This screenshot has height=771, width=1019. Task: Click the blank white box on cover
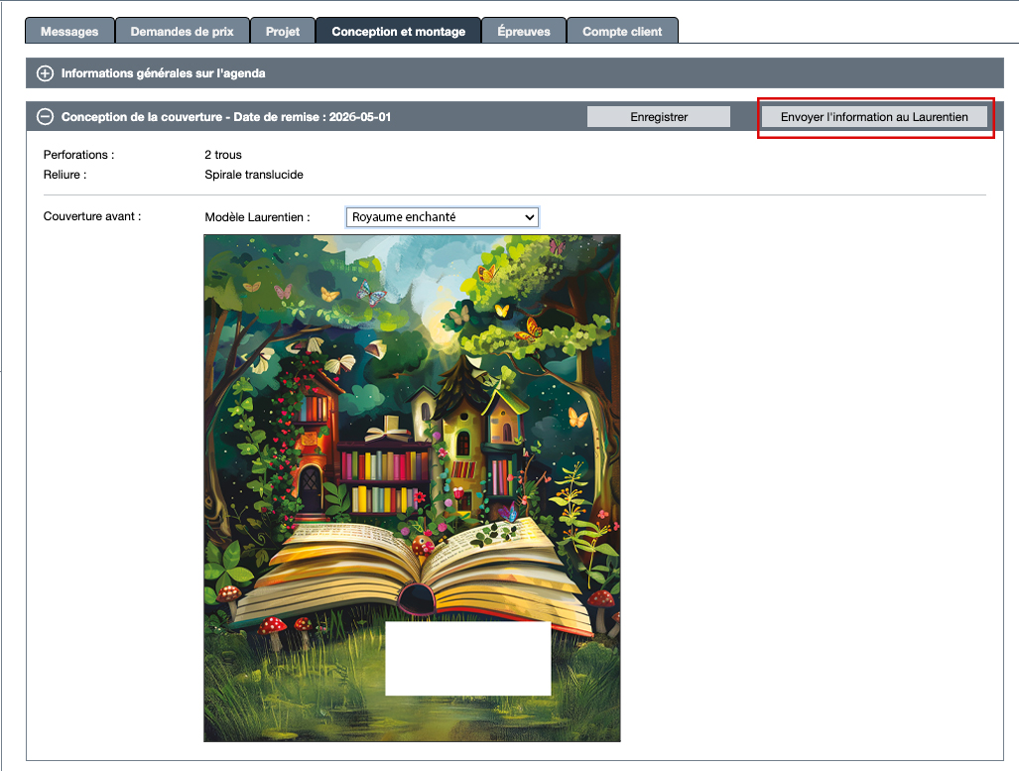tap(467, 658)
